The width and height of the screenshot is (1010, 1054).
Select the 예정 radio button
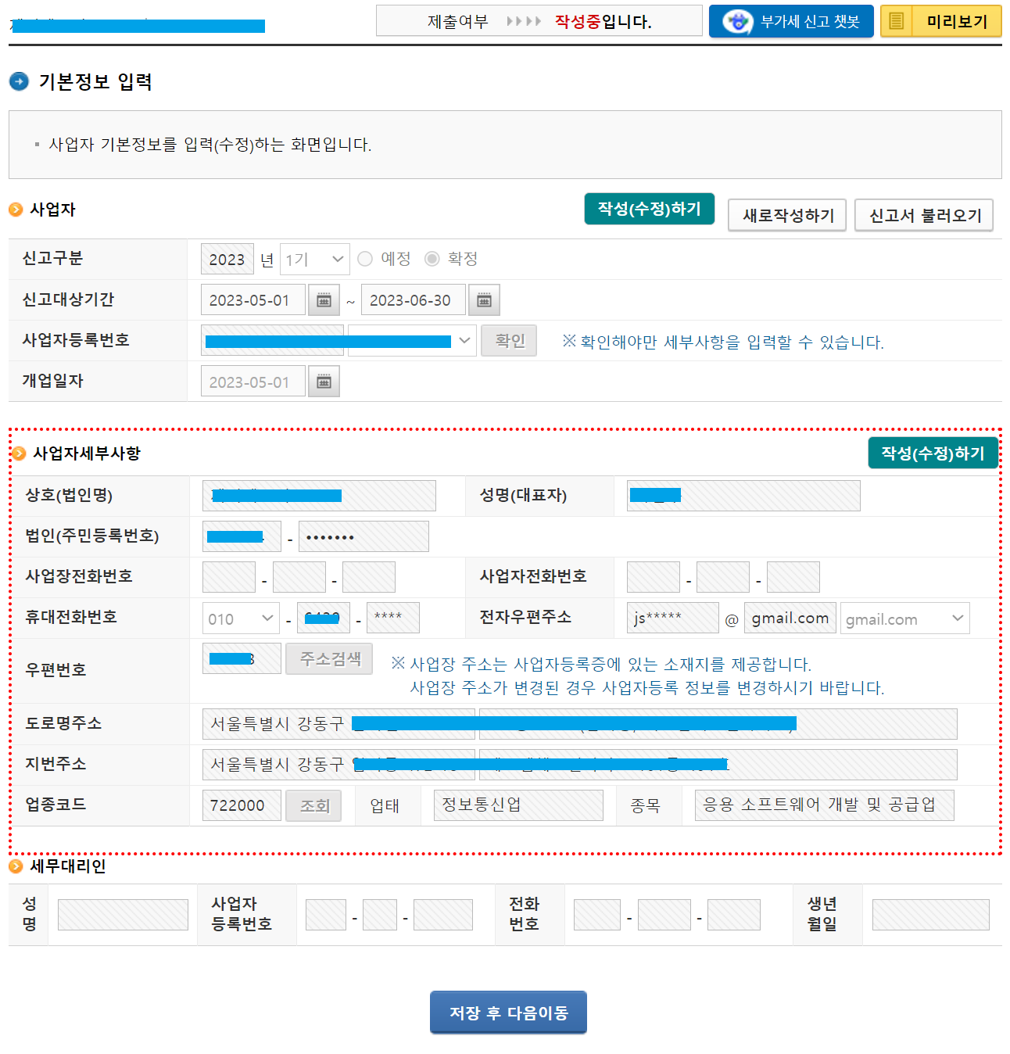(x=364, y=258)
